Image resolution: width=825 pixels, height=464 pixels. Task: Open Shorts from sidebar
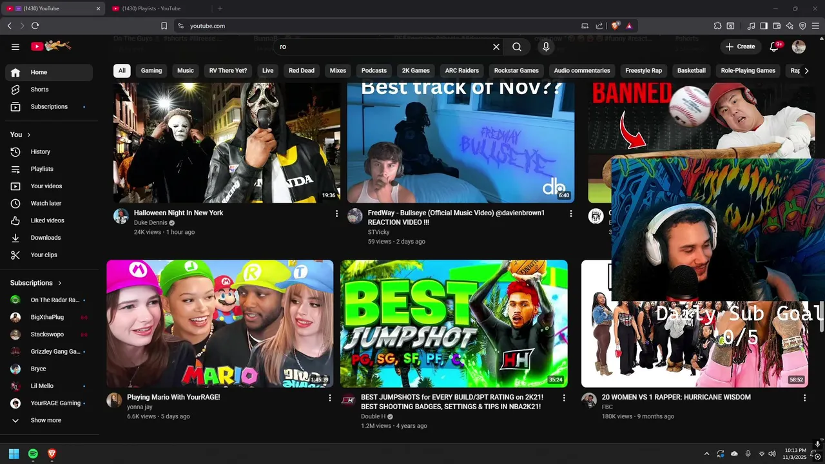pyautogui.click(x=49, y=90)
